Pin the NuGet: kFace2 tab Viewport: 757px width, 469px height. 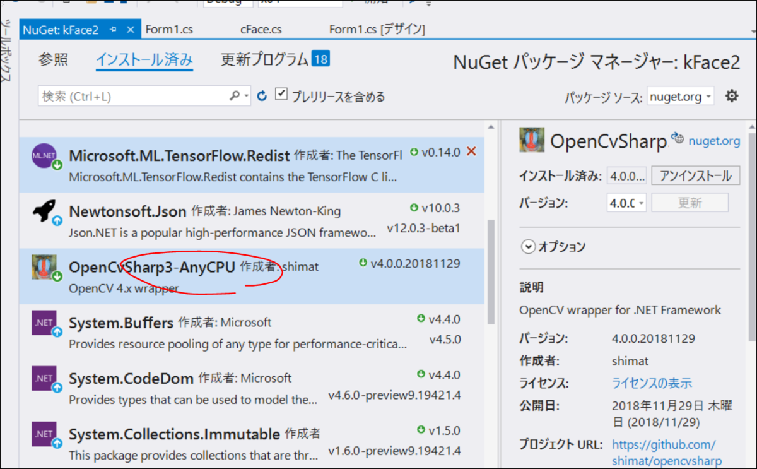pyautogui.click(x=114, y=29)
